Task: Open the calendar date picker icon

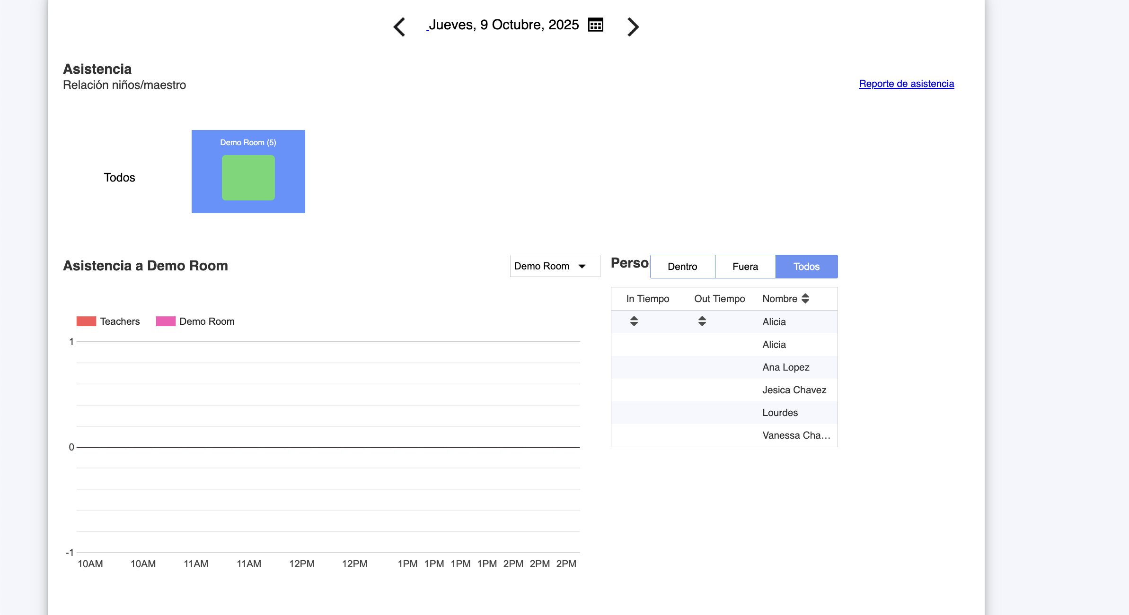Action: point(595,25)
